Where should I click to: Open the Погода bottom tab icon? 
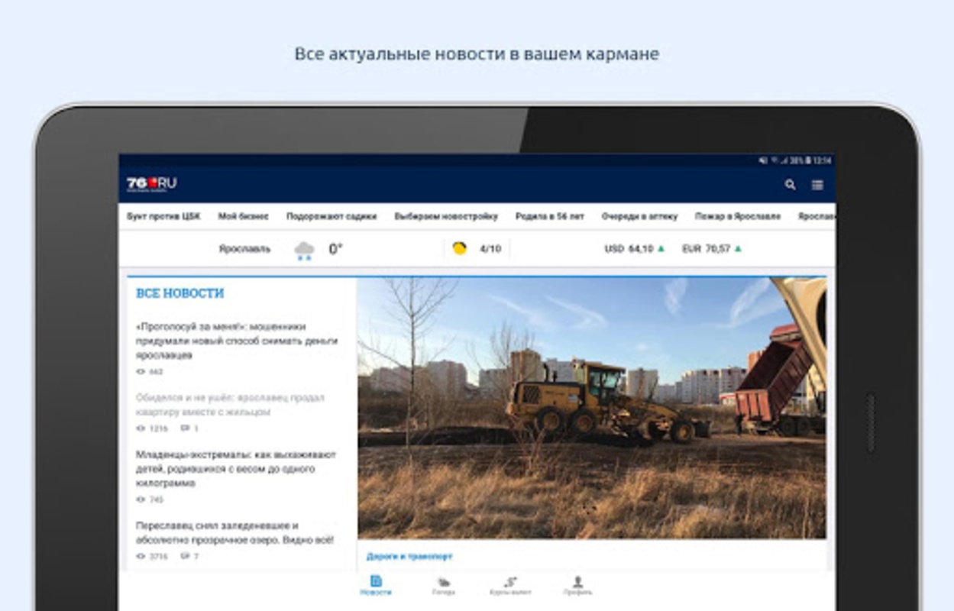443,582
